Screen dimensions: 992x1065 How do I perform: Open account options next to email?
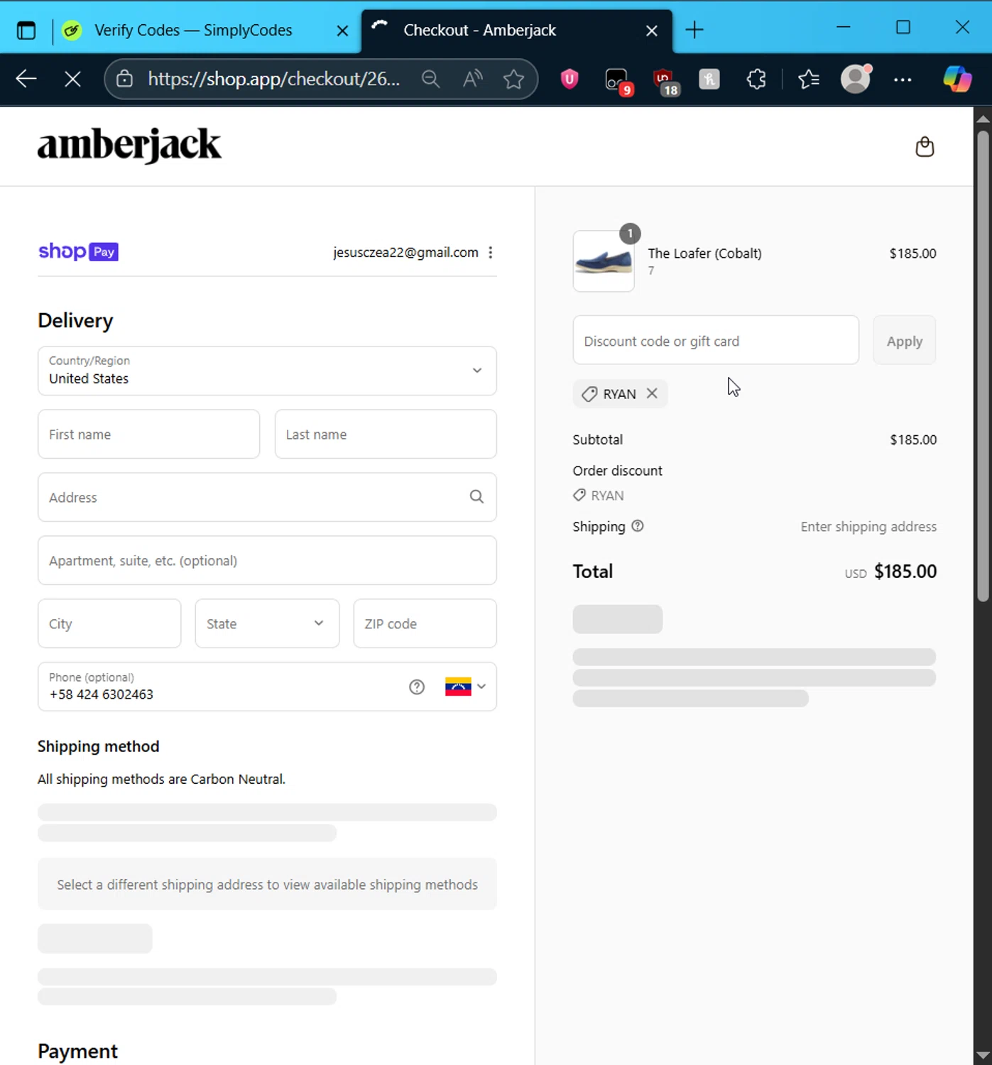tap(491, 253)
